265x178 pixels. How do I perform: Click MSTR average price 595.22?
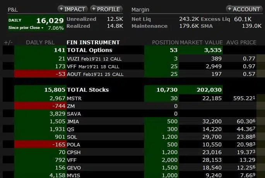244,98
